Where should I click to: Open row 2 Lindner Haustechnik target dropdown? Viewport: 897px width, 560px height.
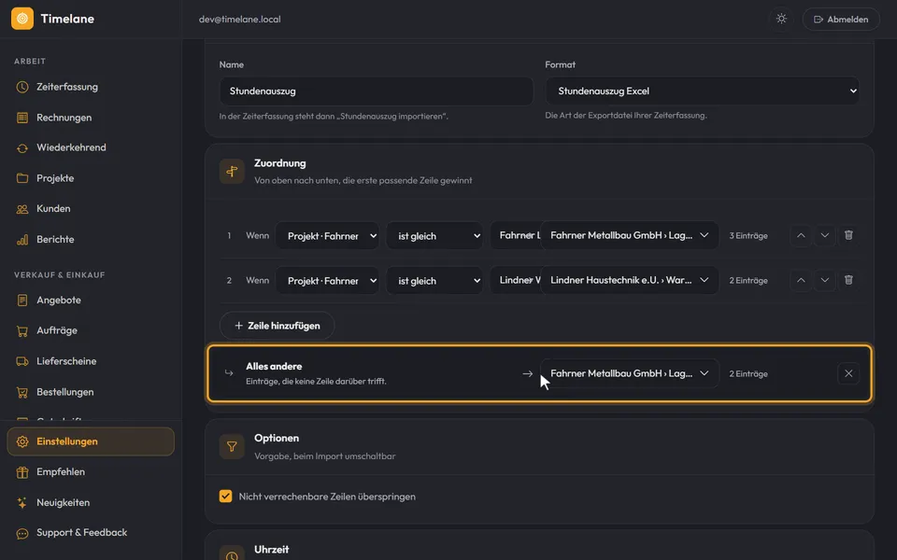pos(629,280)
